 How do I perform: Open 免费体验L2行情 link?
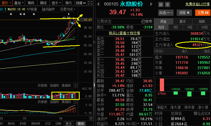coord(198,4)
